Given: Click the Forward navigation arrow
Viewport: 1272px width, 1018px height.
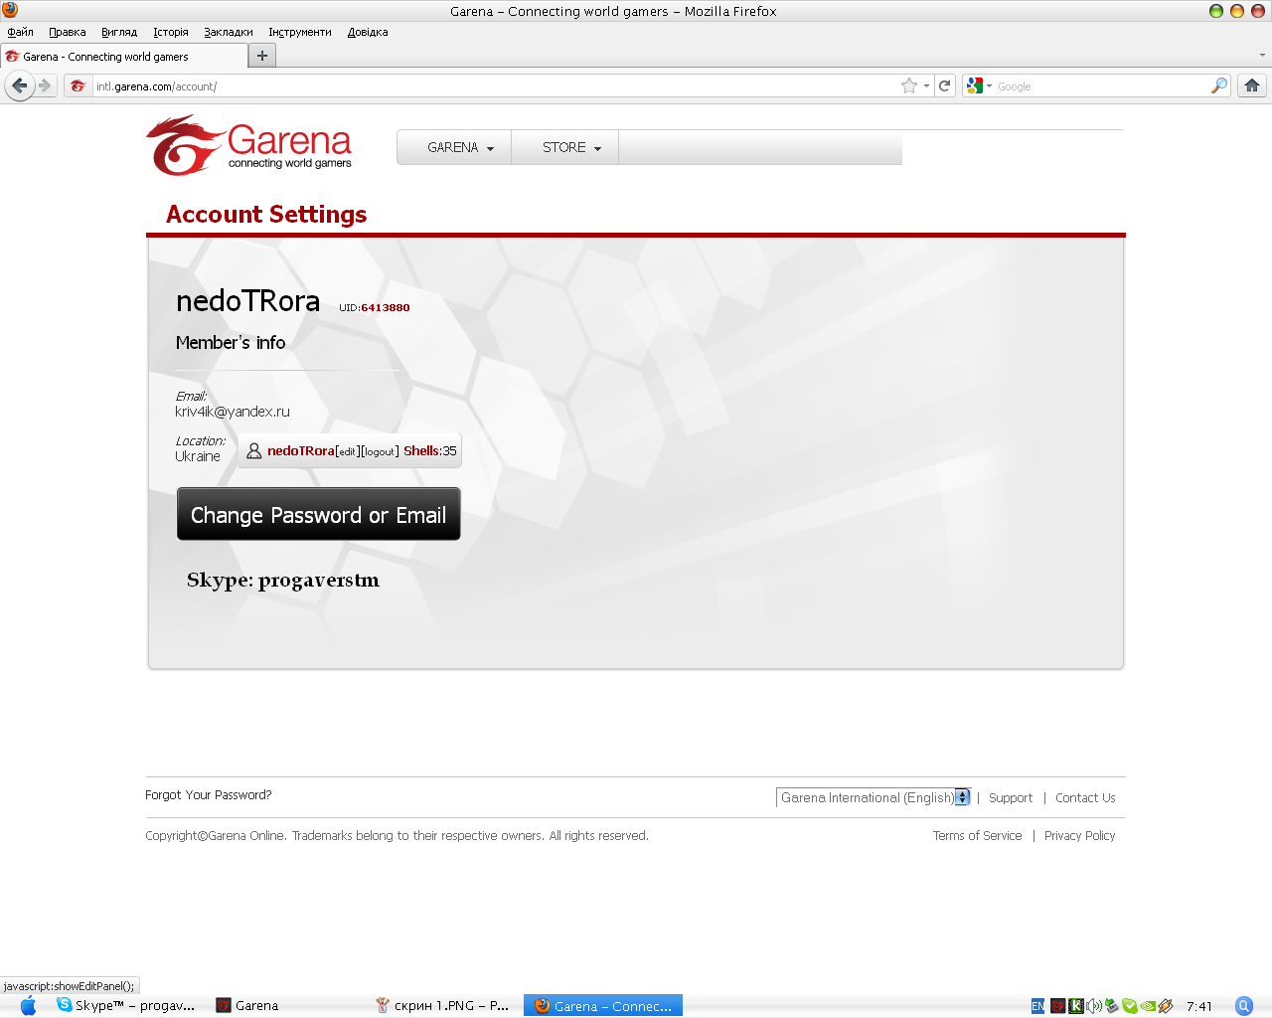Looking at the screenshot, I should 45,85.
